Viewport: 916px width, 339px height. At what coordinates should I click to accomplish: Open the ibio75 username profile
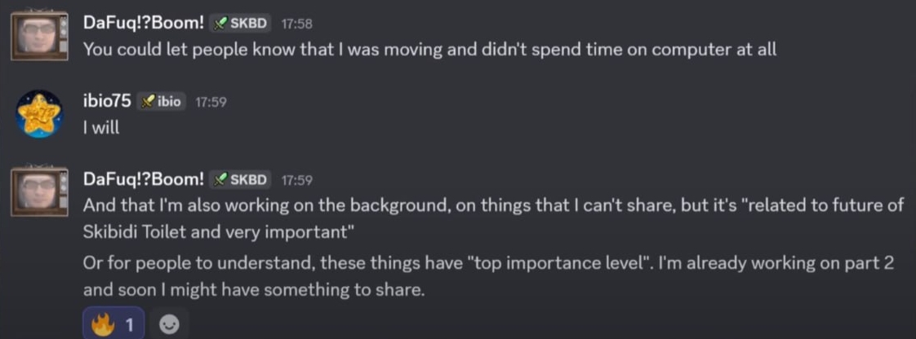108,102
